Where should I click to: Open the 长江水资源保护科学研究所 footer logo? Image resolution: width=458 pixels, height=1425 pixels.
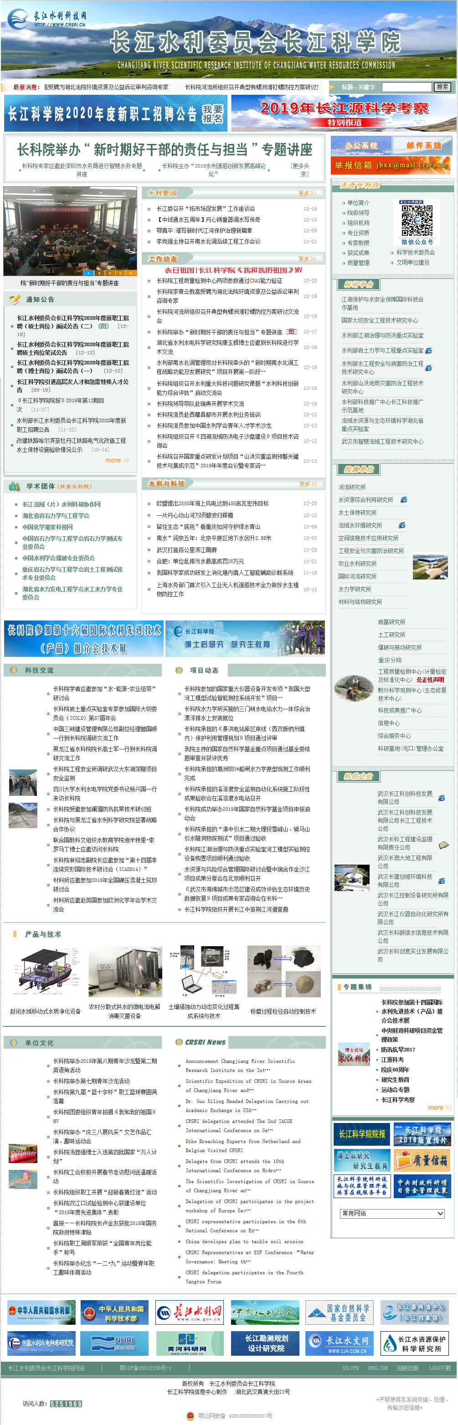[414, 1343]
